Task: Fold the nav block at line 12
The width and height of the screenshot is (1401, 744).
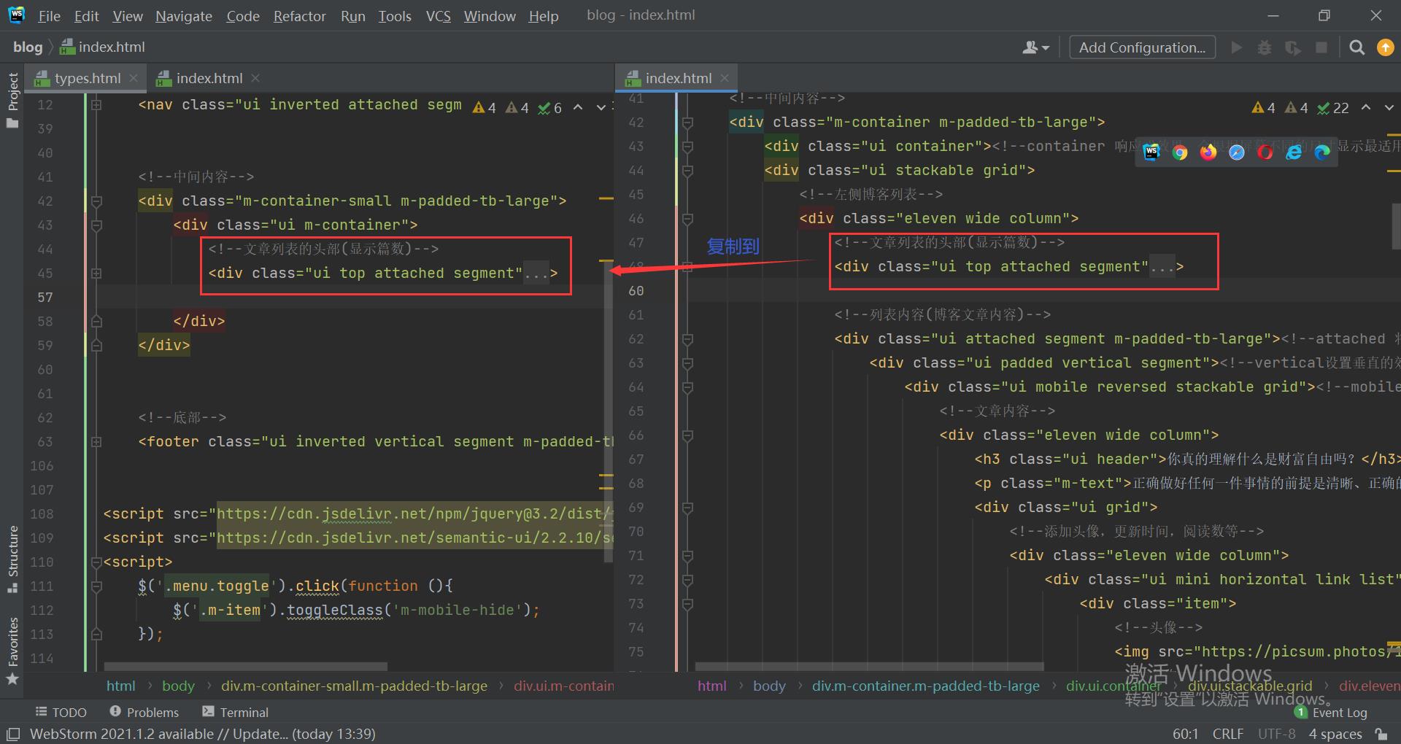Action: (96, 105)
